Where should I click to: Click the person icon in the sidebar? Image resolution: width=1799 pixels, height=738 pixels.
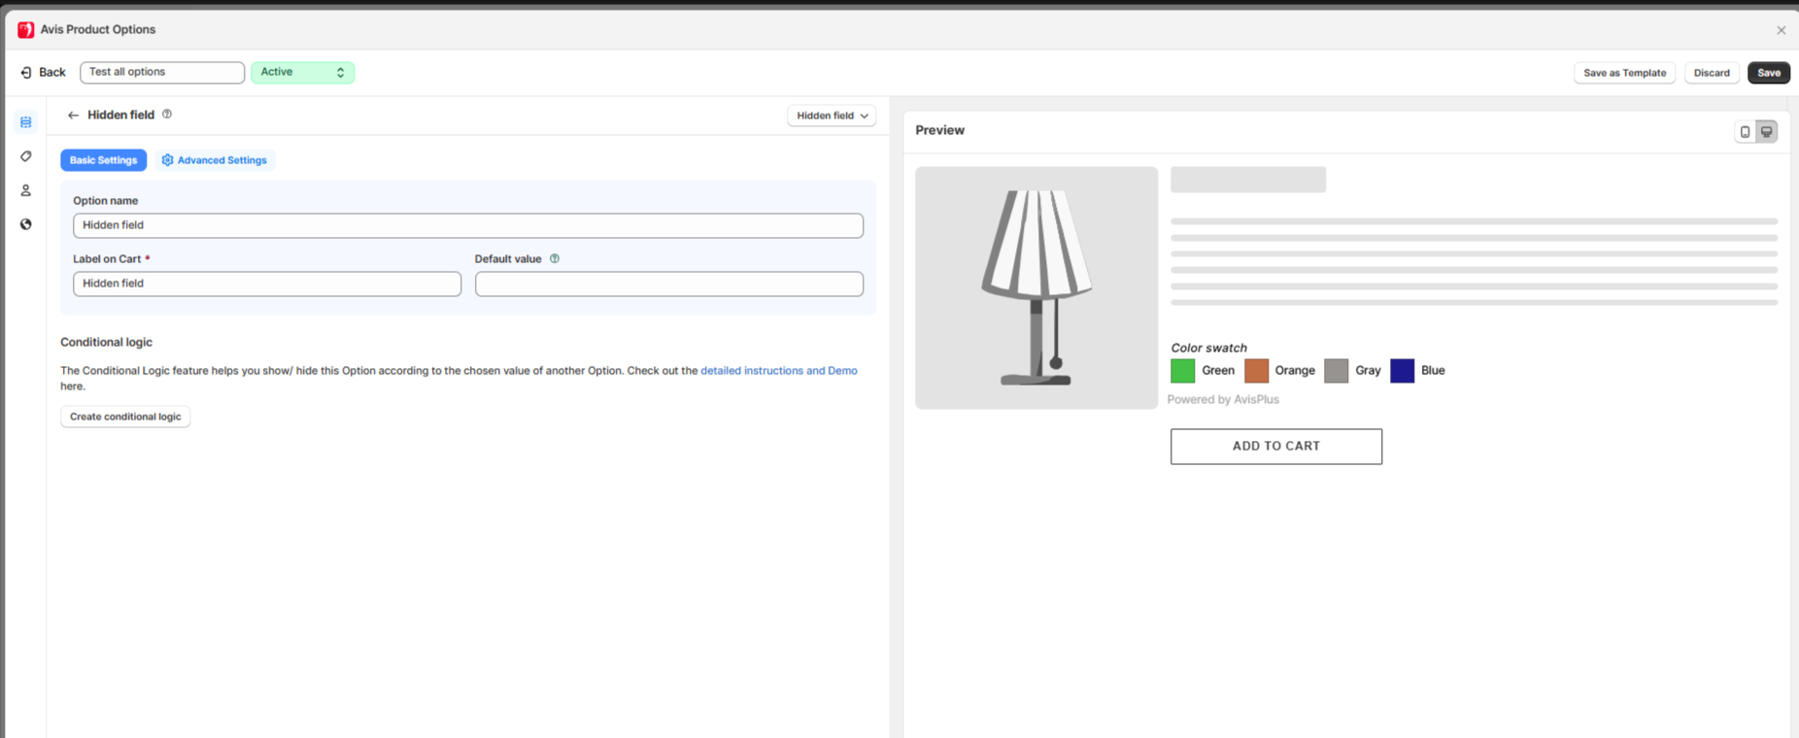click(26, 190)
